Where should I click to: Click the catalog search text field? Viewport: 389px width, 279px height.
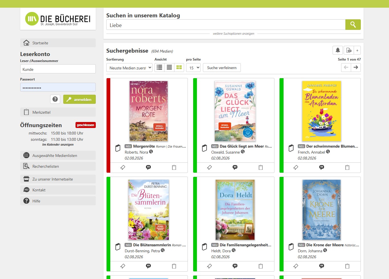[226, 25]
